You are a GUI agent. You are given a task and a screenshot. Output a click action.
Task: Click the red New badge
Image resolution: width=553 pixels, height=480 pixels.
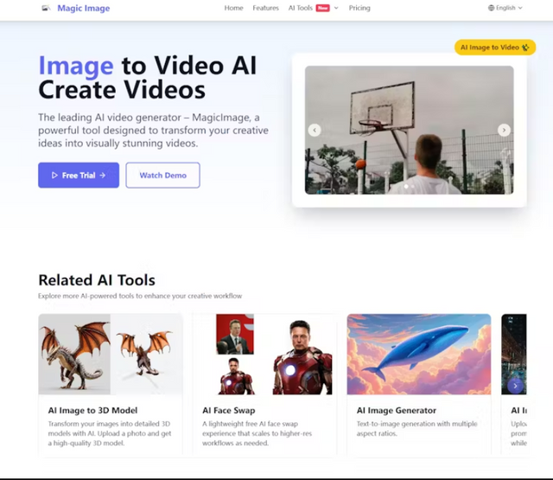coord(322,8)
